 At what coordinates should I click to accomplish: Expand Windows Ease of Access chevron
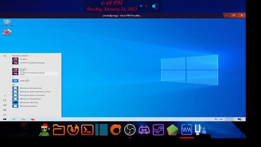point(56,95)
